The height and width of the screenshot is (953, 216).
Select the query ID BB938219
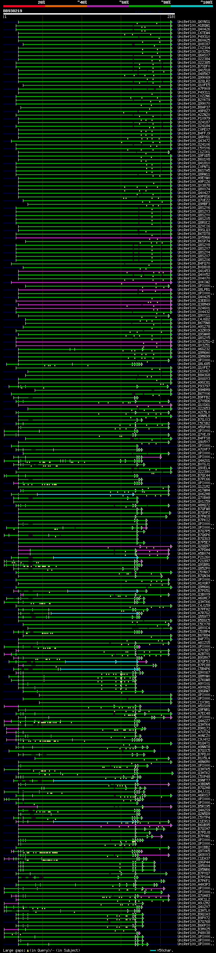point(12,11)
